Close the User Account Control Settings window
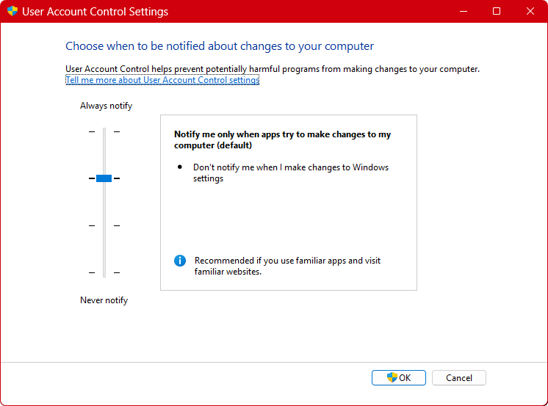This screenshot has width=548, height=406. coord(530,11)
